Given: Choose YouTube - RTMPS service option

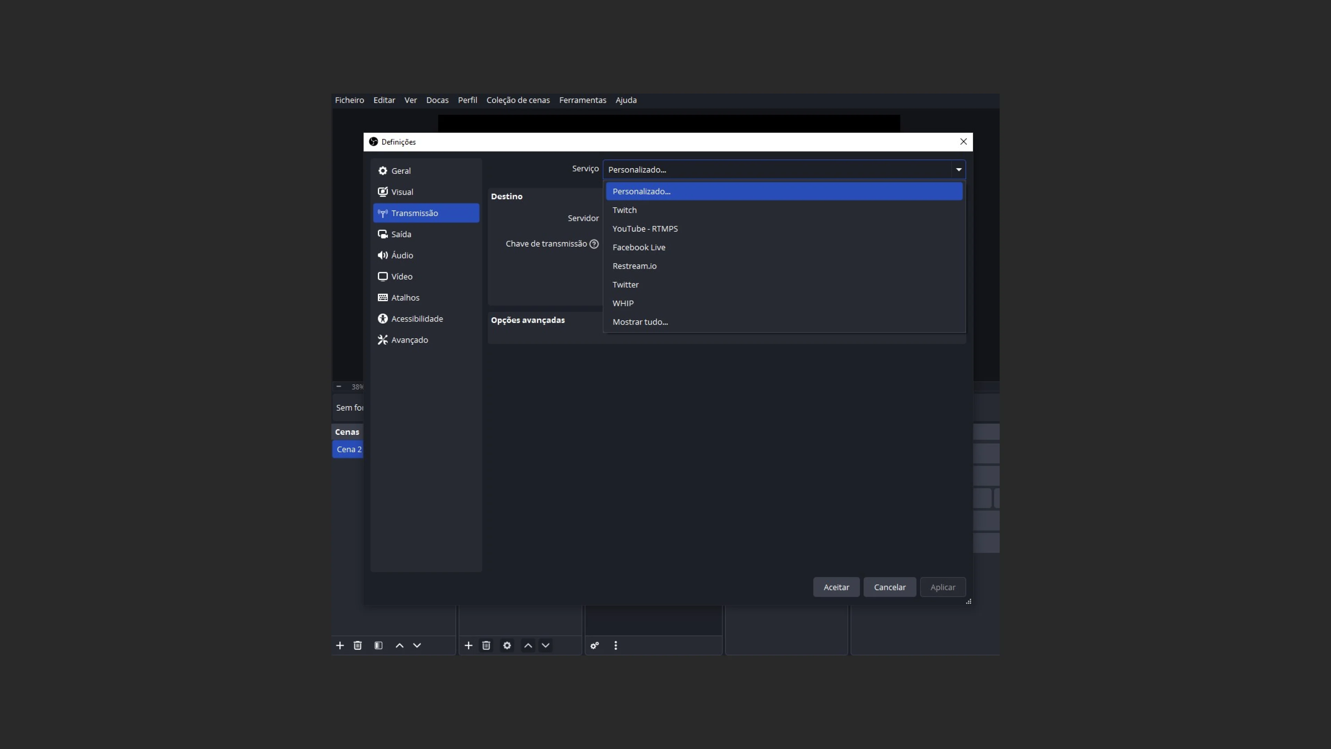Looking at the screenshot, I should (784, 229).
